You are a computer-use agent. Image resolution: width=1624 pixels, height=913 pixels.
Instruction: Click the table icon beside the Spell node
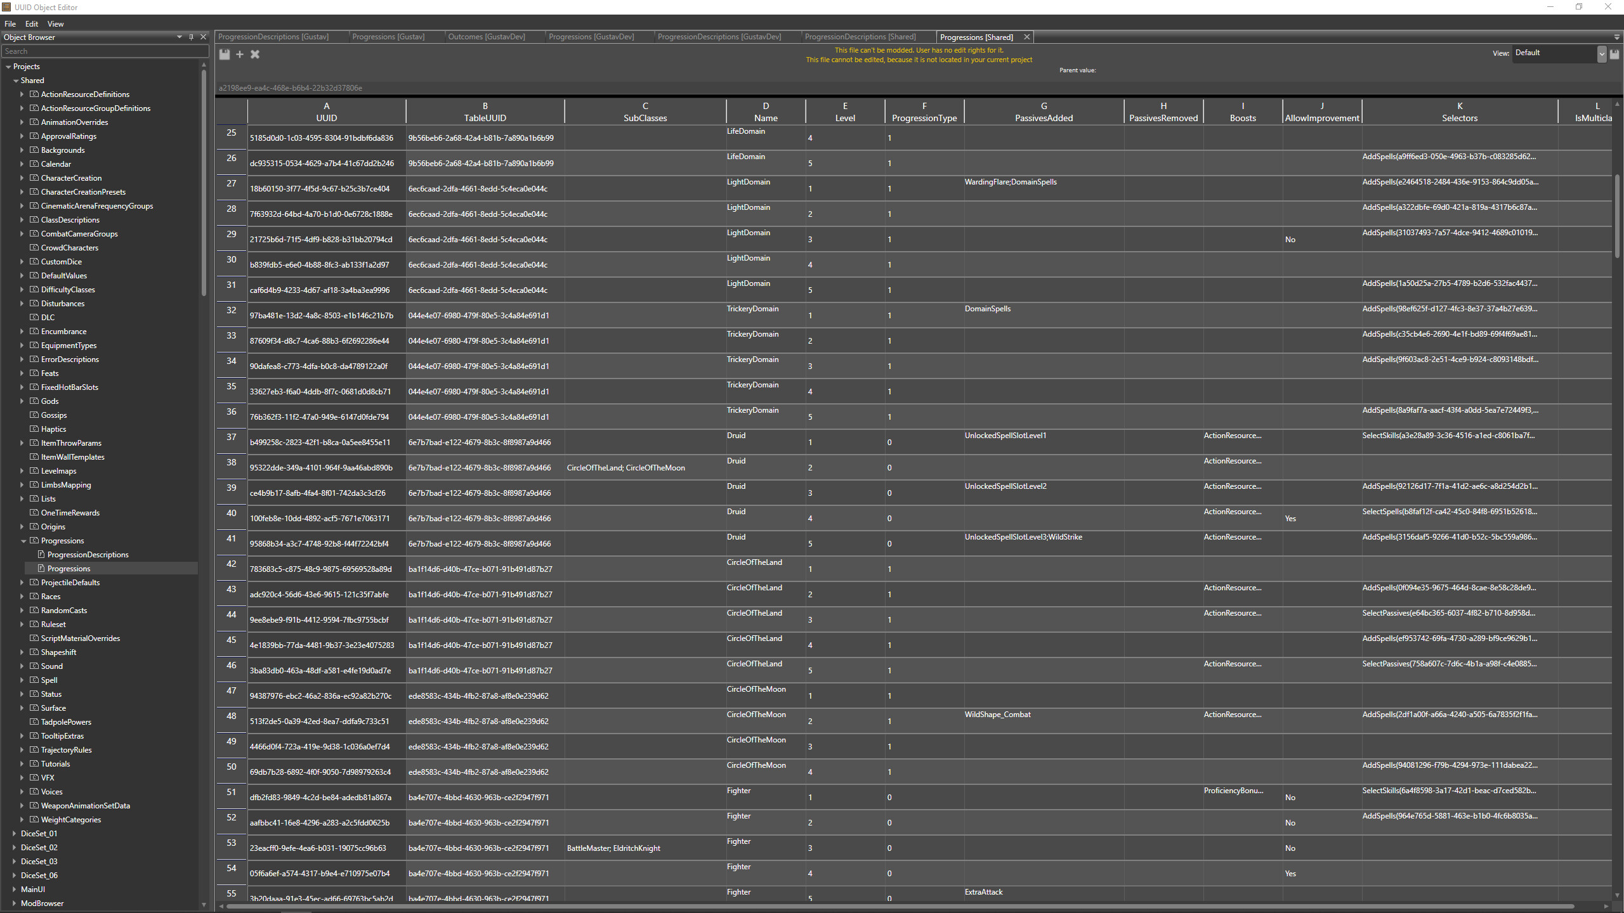[34, 680]
